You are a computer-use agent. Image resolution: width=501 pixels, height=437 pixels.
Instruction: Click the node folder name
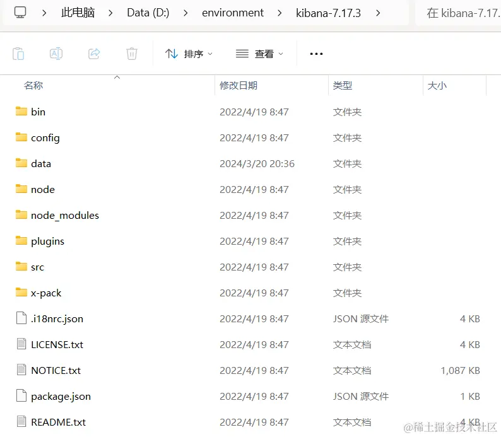43,190
